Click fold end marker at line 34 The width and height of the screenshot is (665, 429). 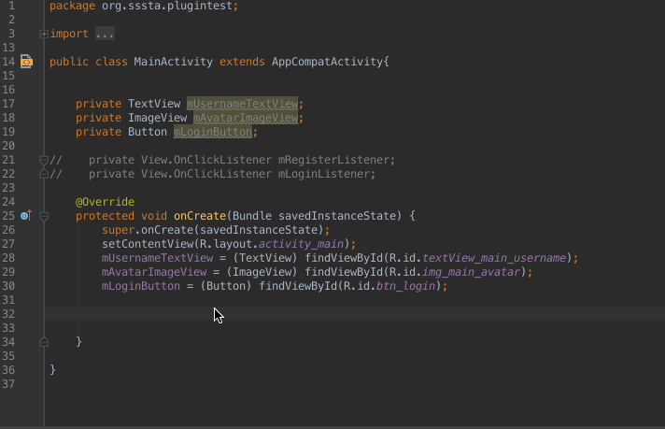coord(44,341)
